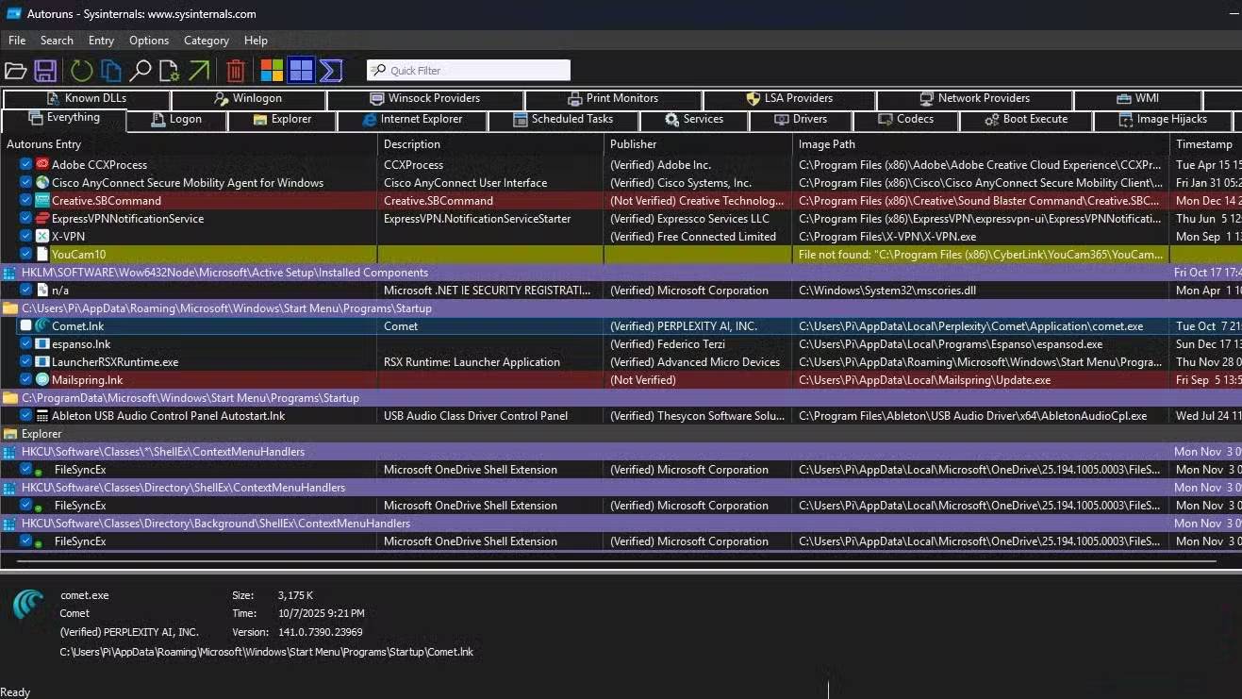Image resolution: width=1242 pixels, height=699 pixels.
Task: Uncheck the Adobe CCXProcess entry
Action: coord(26,164)
